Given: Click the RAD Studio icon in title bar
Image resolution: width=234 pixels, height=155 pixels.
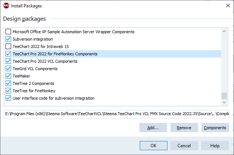Looking at the screenshot, I should click(6, 6).
